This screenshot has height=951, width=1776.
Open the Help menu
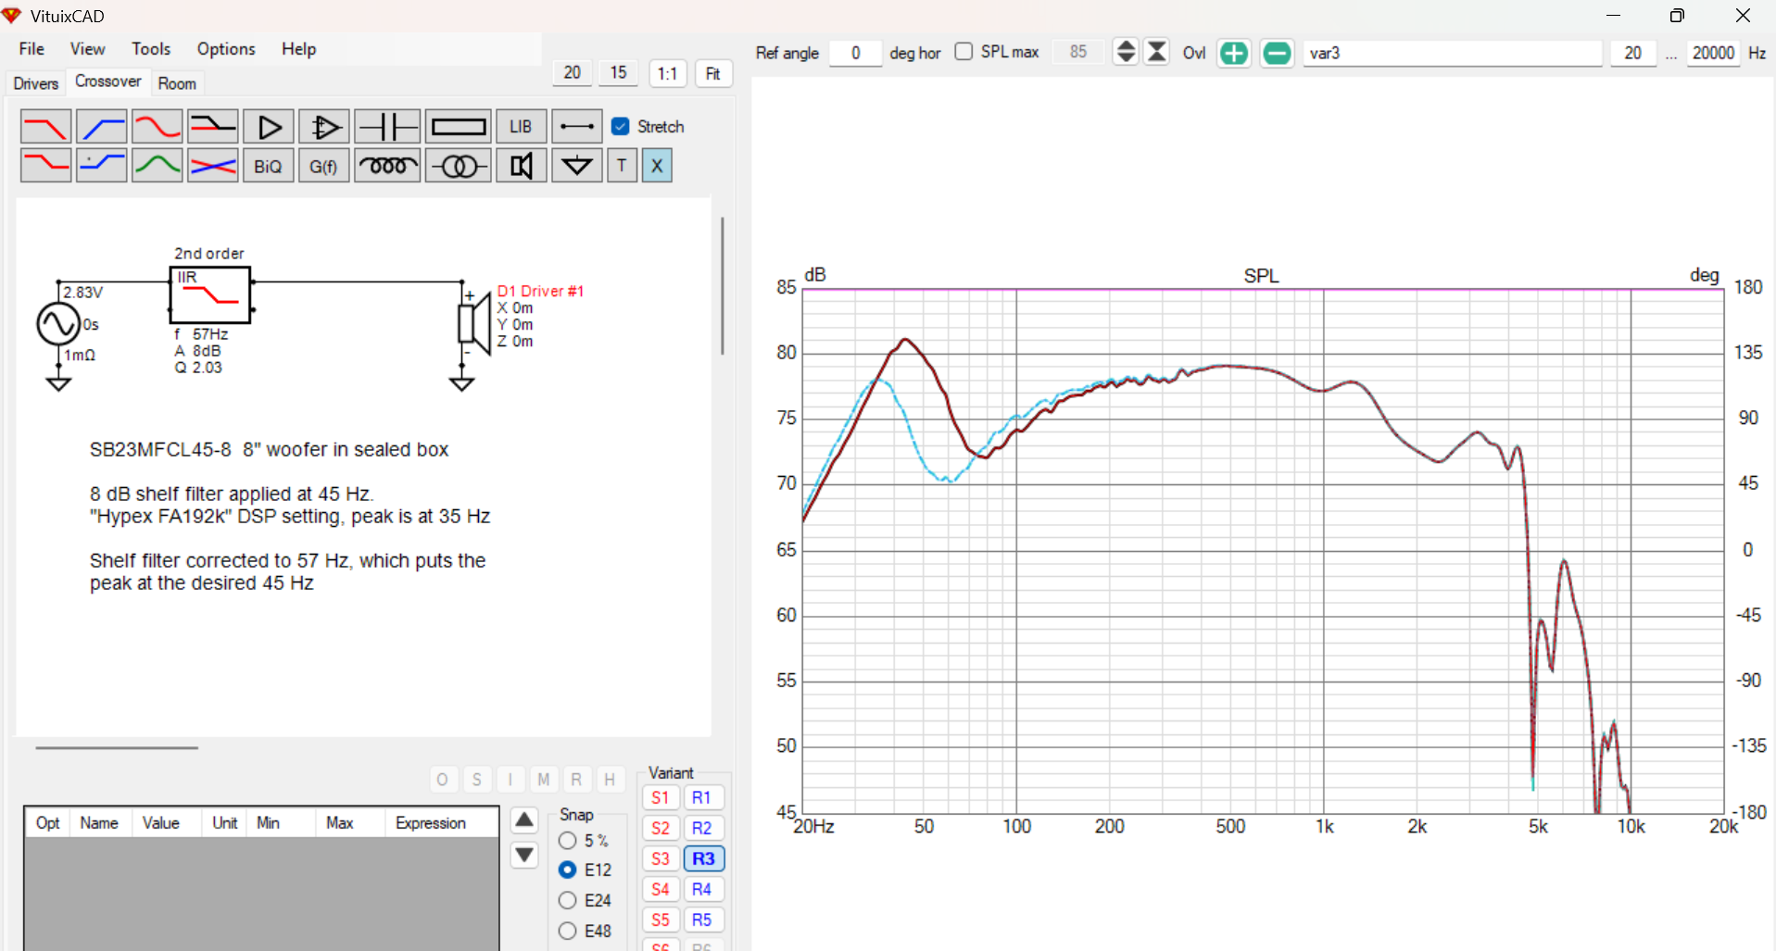pyautogui.click(x=298, y=49)
